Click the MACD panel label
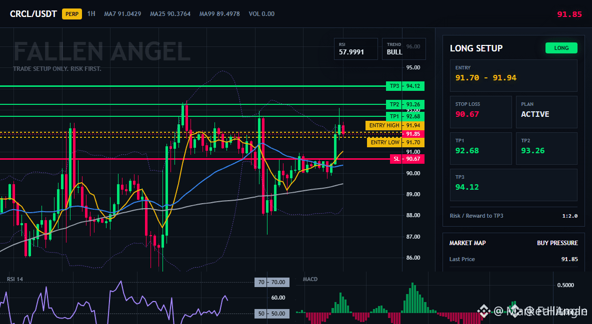The image size is (592, 324). (310, 279)
